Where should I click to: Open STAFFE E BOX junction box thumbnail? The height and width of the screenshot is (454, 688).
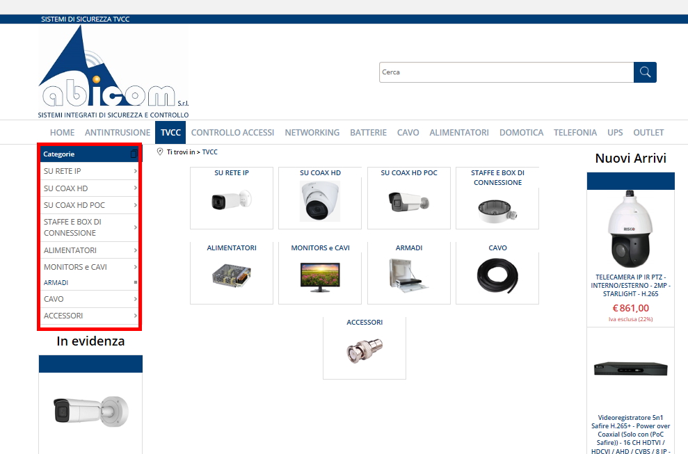pyautogui.click(x=497, y=211)
